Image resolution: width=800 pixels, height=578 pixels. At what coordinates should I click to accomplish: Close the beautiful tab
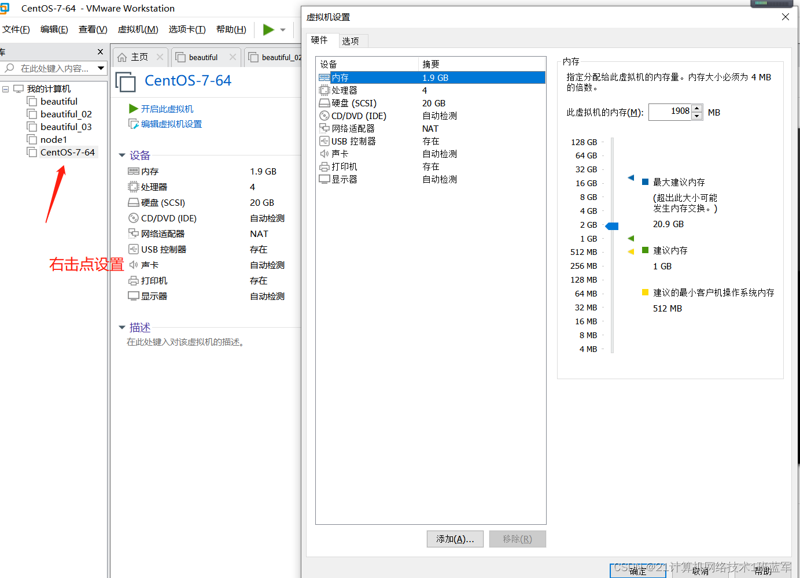point(233,57)
